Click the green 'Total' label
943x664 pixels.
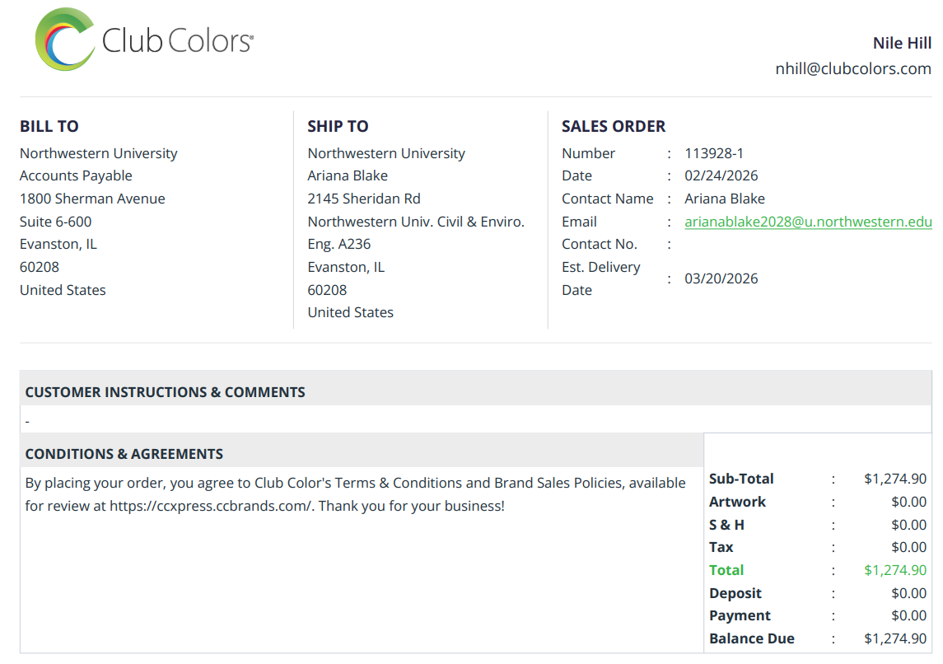click(x=726, y=570)
